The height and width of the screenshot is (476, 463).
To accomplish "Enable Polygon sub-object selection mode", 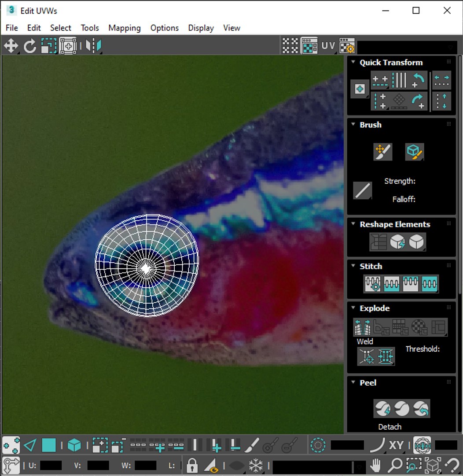I will pos(48,445).
